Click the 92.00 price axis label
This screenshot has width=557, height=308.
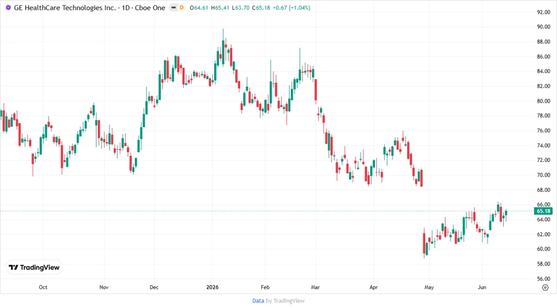click(543, 12)
